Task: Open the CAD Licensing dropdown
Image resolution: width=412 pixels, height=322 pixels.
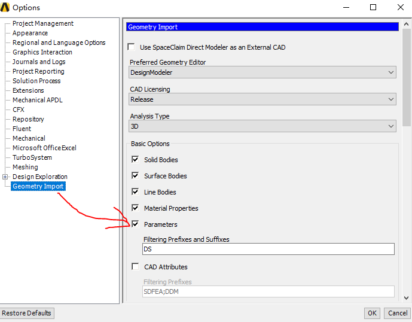Action: [x=263, y=99]
